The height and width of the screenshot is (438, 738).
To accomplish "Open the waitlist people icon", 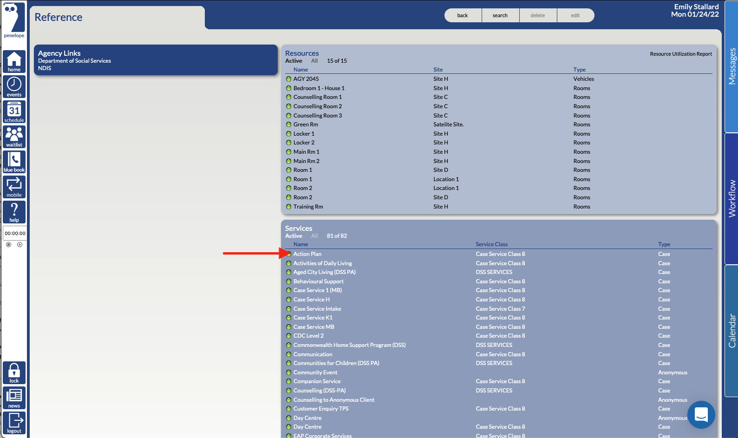I will coord(14,137).
